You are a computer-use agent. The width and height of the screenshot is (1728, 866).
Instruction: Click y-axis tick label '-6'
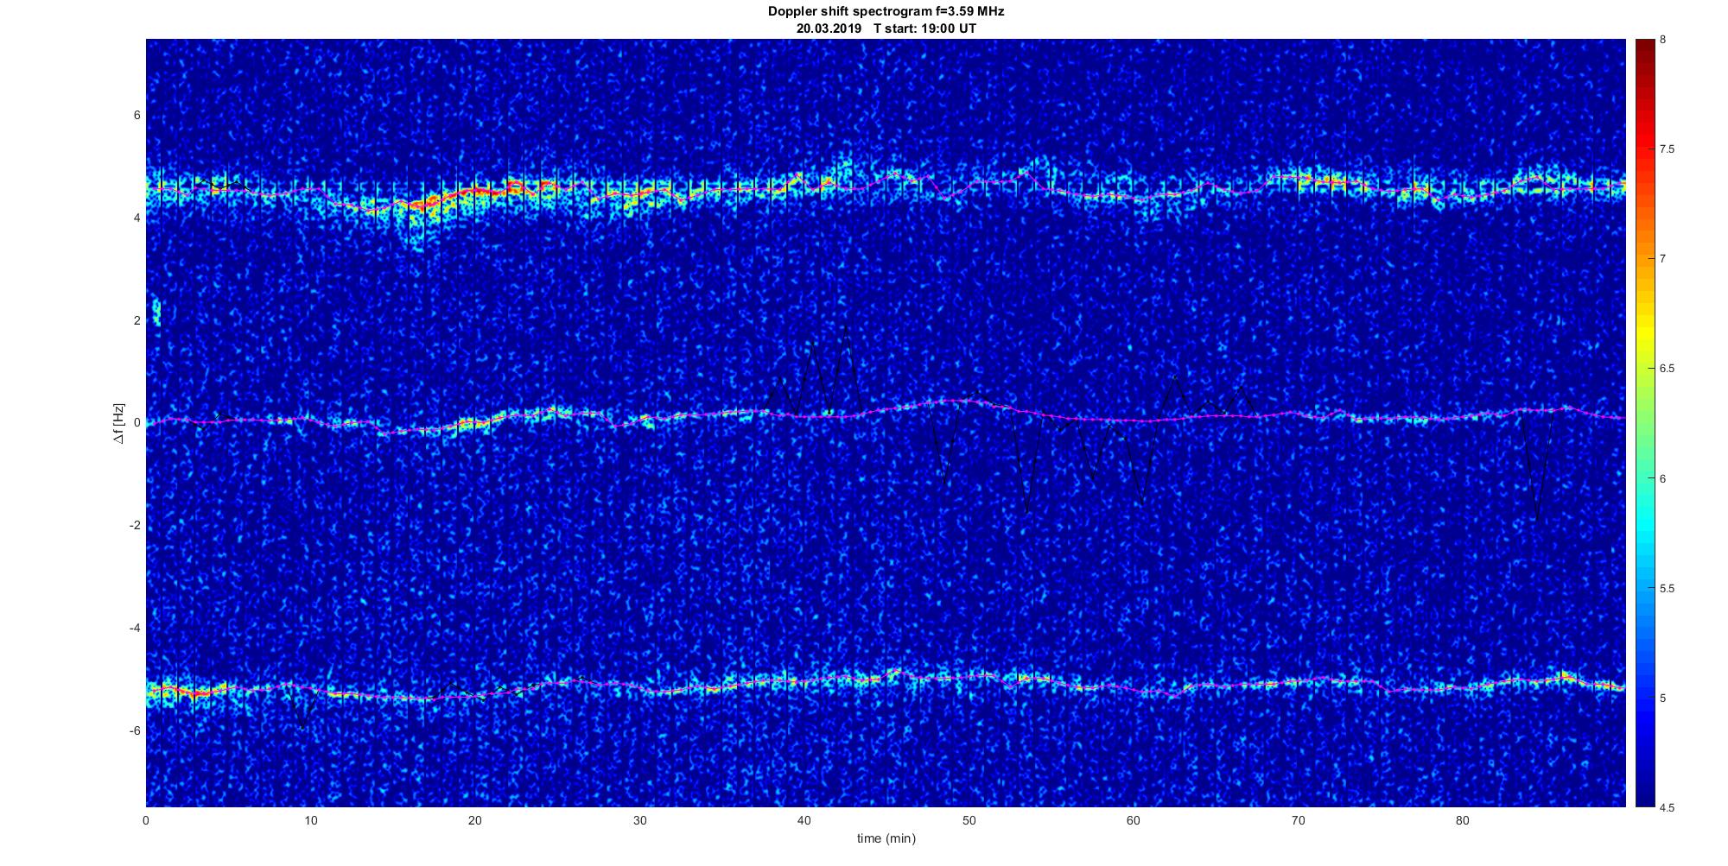pos(135,730)
